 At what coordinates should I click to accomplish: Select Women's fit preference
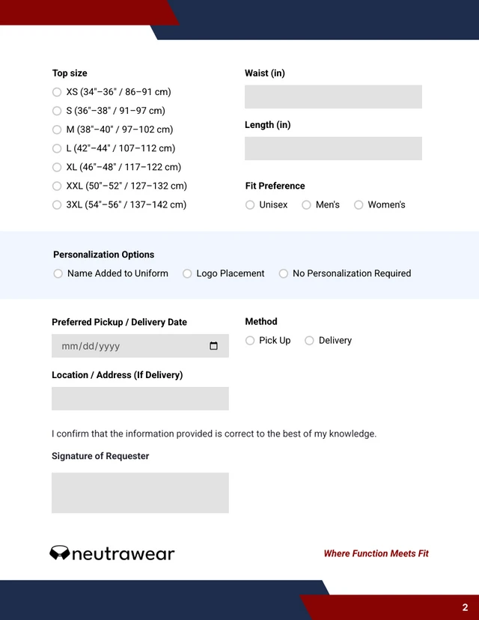(x=359, y=204)
